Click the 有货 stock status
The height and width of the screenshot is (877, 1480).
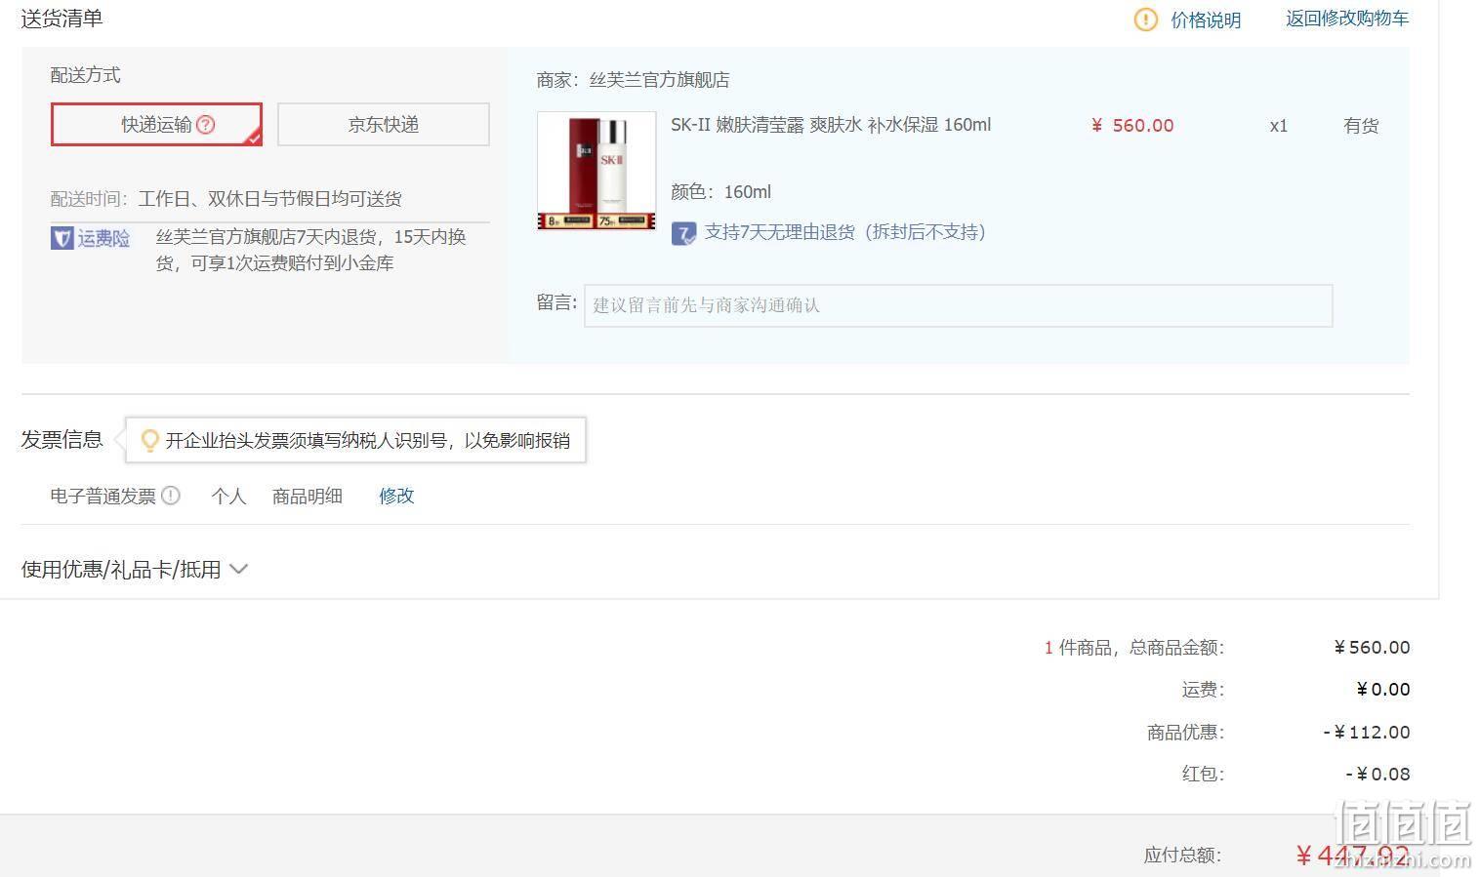(x=1361, y=126)
